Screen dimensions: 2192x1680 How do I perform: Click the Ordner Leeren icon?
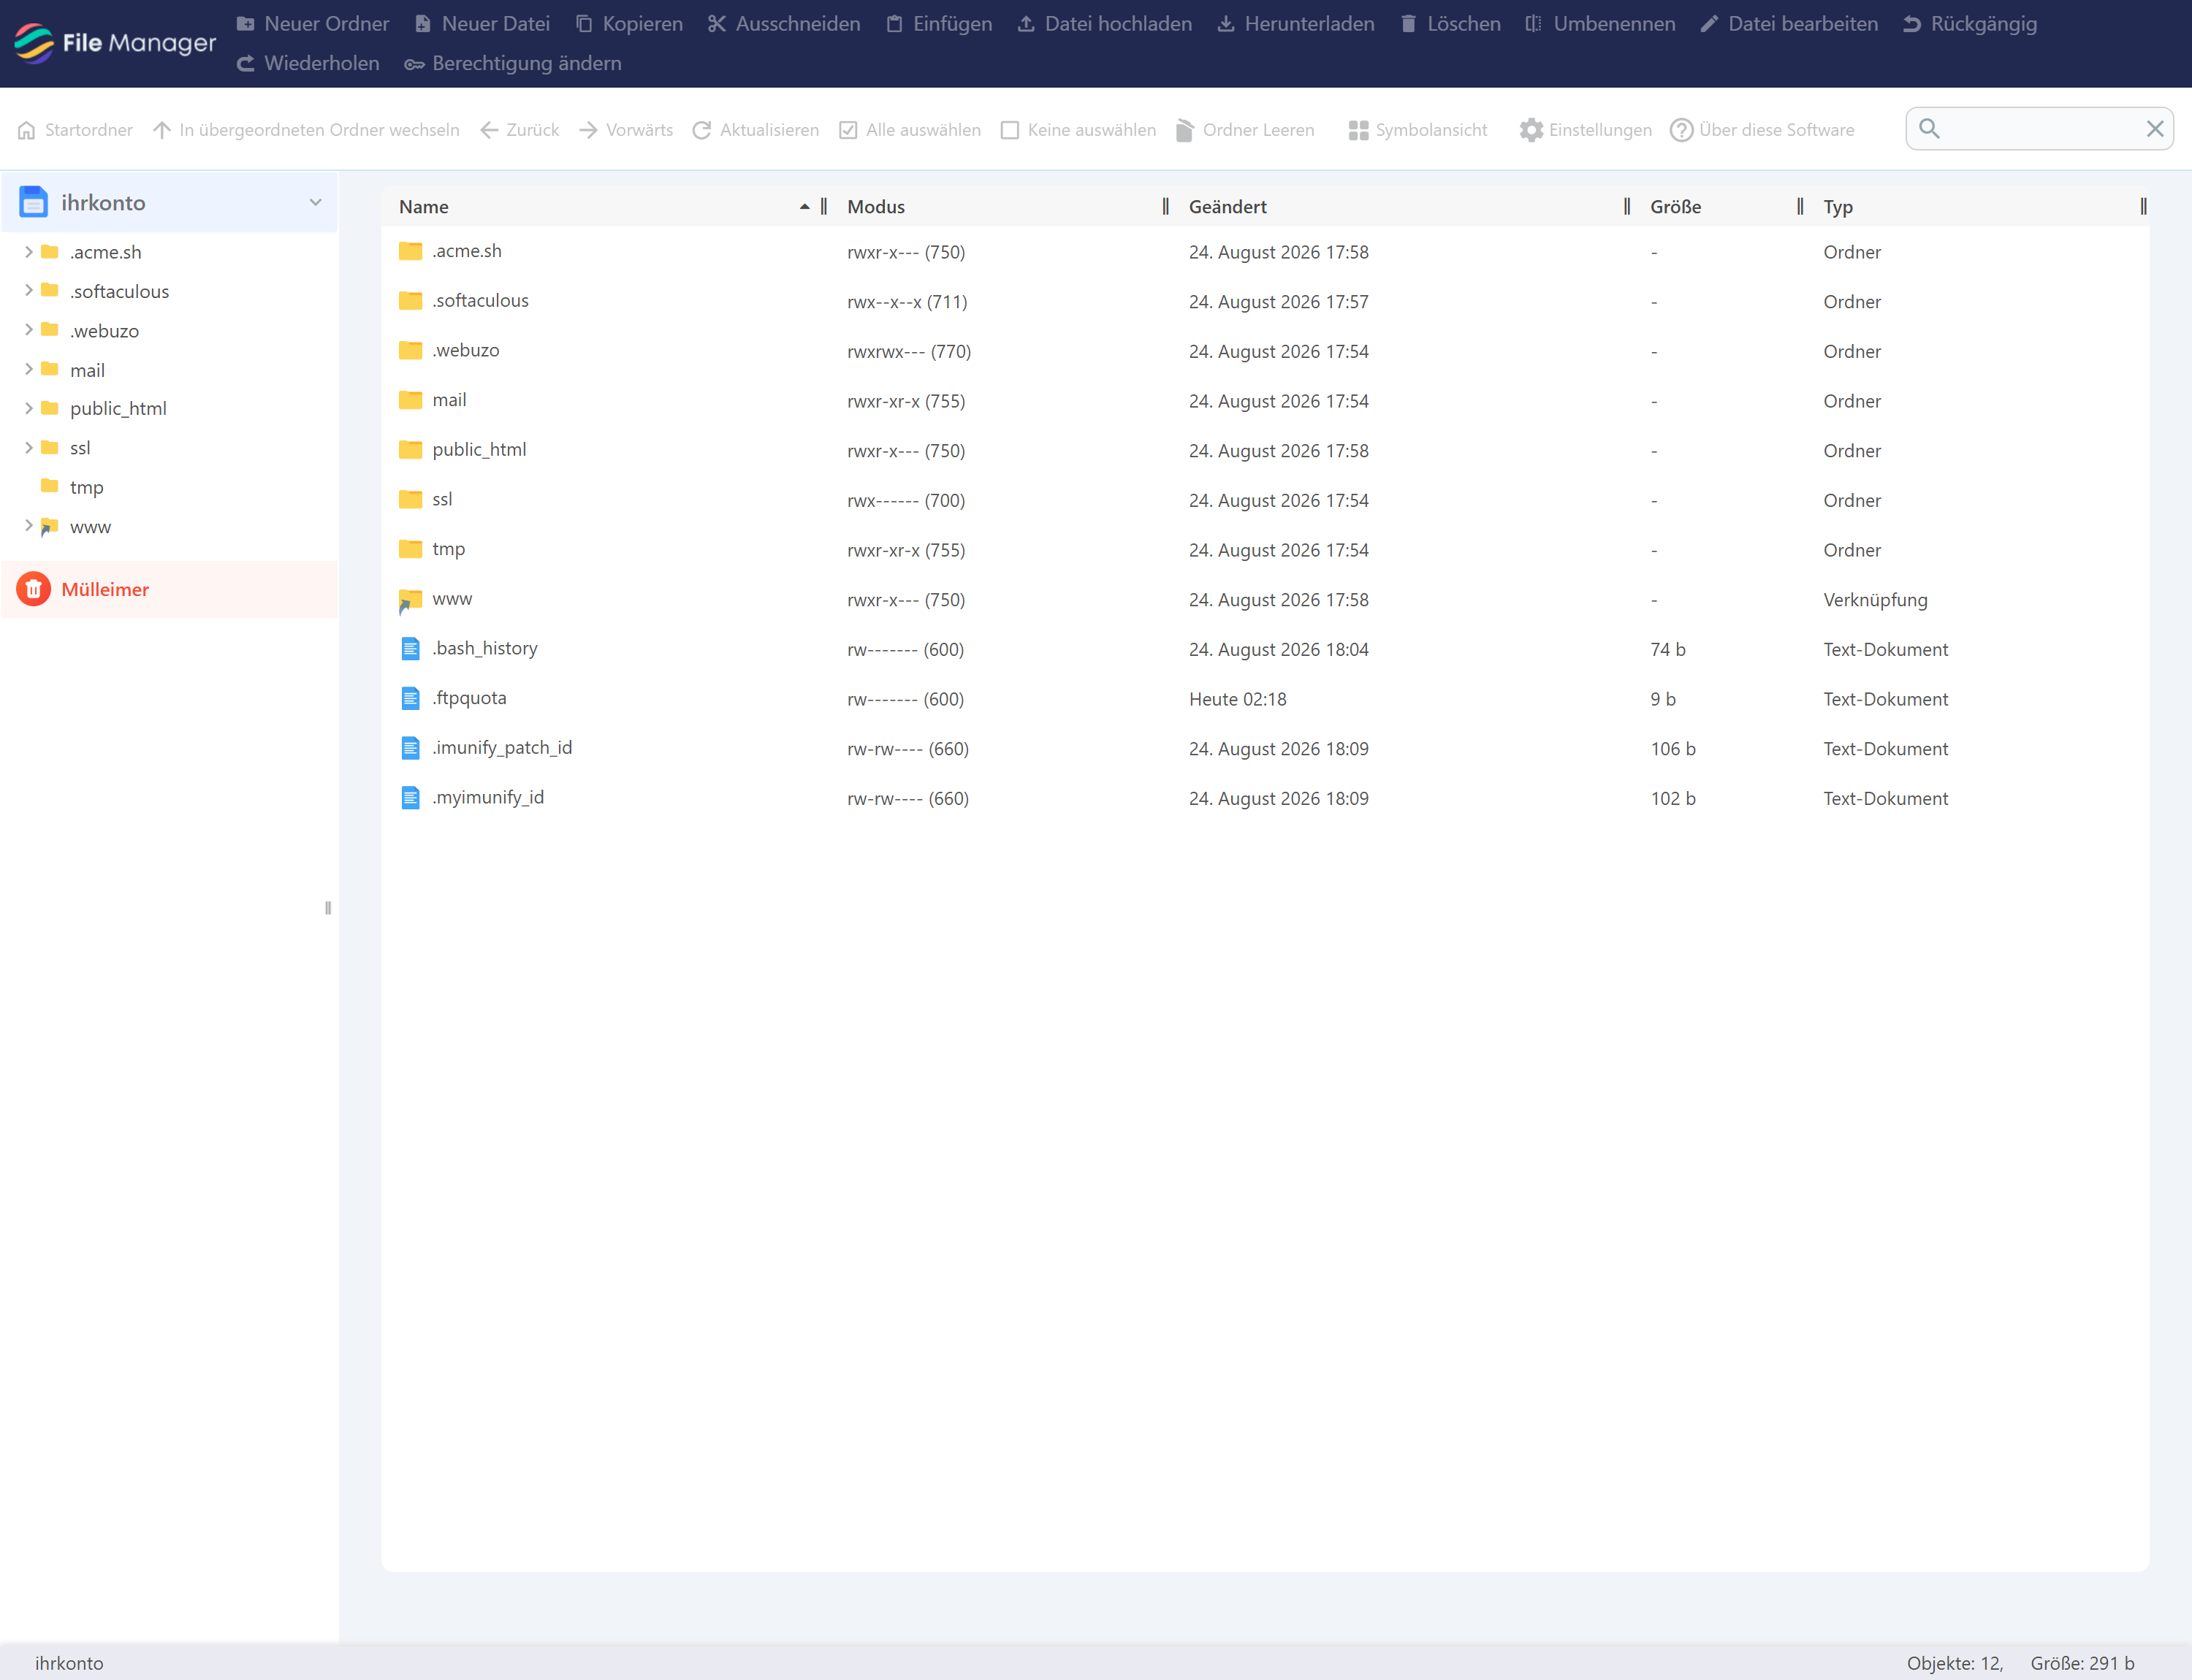point(1184,130)
